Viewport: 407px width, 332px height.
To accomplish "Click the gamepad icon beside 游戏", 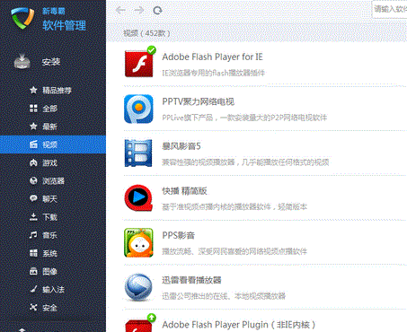I will click(33, 162).
